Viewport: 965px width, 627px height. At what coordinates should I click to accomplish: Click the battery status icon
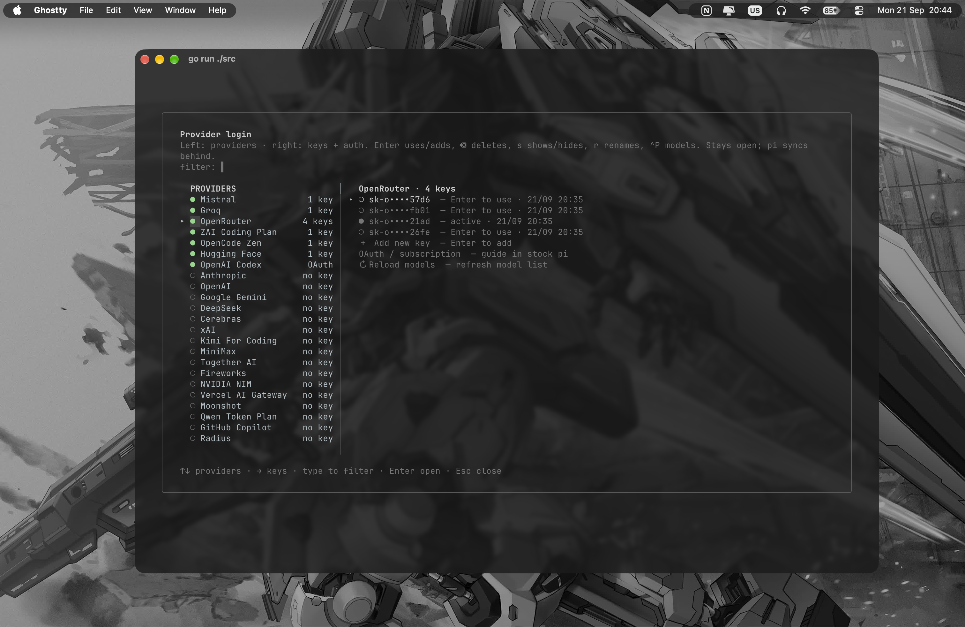[x=831, y=11]
